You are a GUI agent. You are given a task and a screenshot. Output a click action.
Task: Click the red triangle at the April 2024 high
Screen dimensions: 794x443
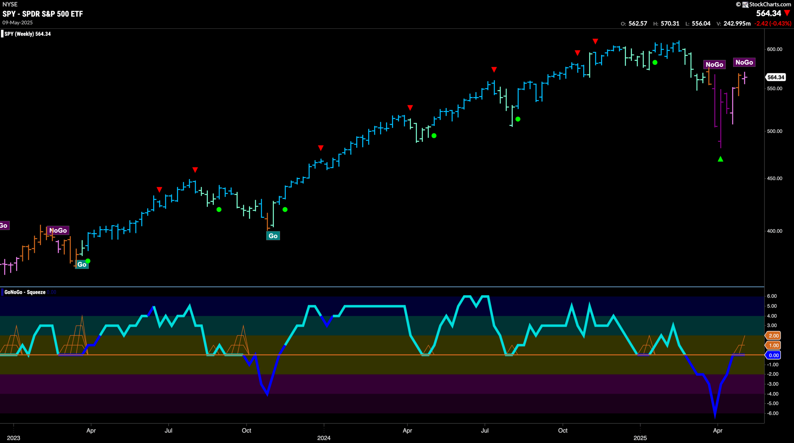410,108
